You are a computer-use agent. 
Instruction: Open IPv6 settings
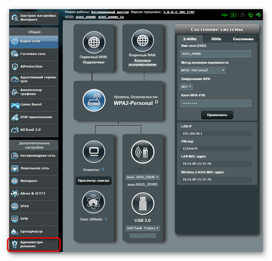coord(34,206)
